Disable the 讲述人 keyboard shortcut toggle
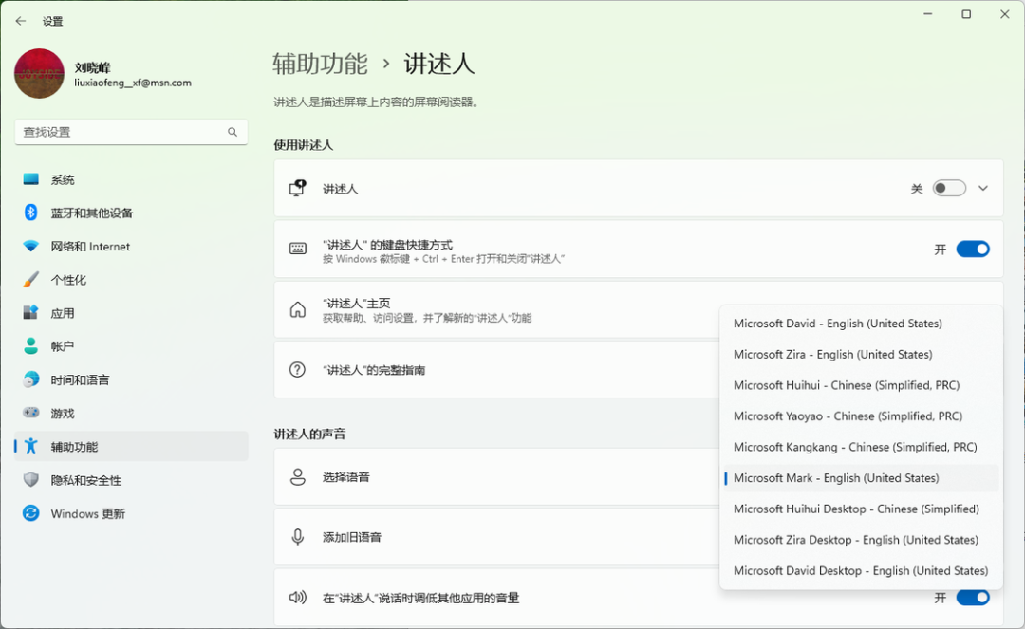This screenshot has width=1025, height=629. point(973,249)
